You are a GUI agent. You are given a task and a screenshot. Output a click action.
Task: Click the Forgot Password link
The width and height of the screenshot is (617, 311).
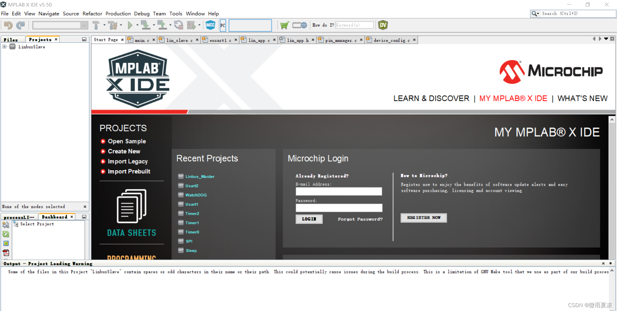pyautogui.click(x=360, y=219)
